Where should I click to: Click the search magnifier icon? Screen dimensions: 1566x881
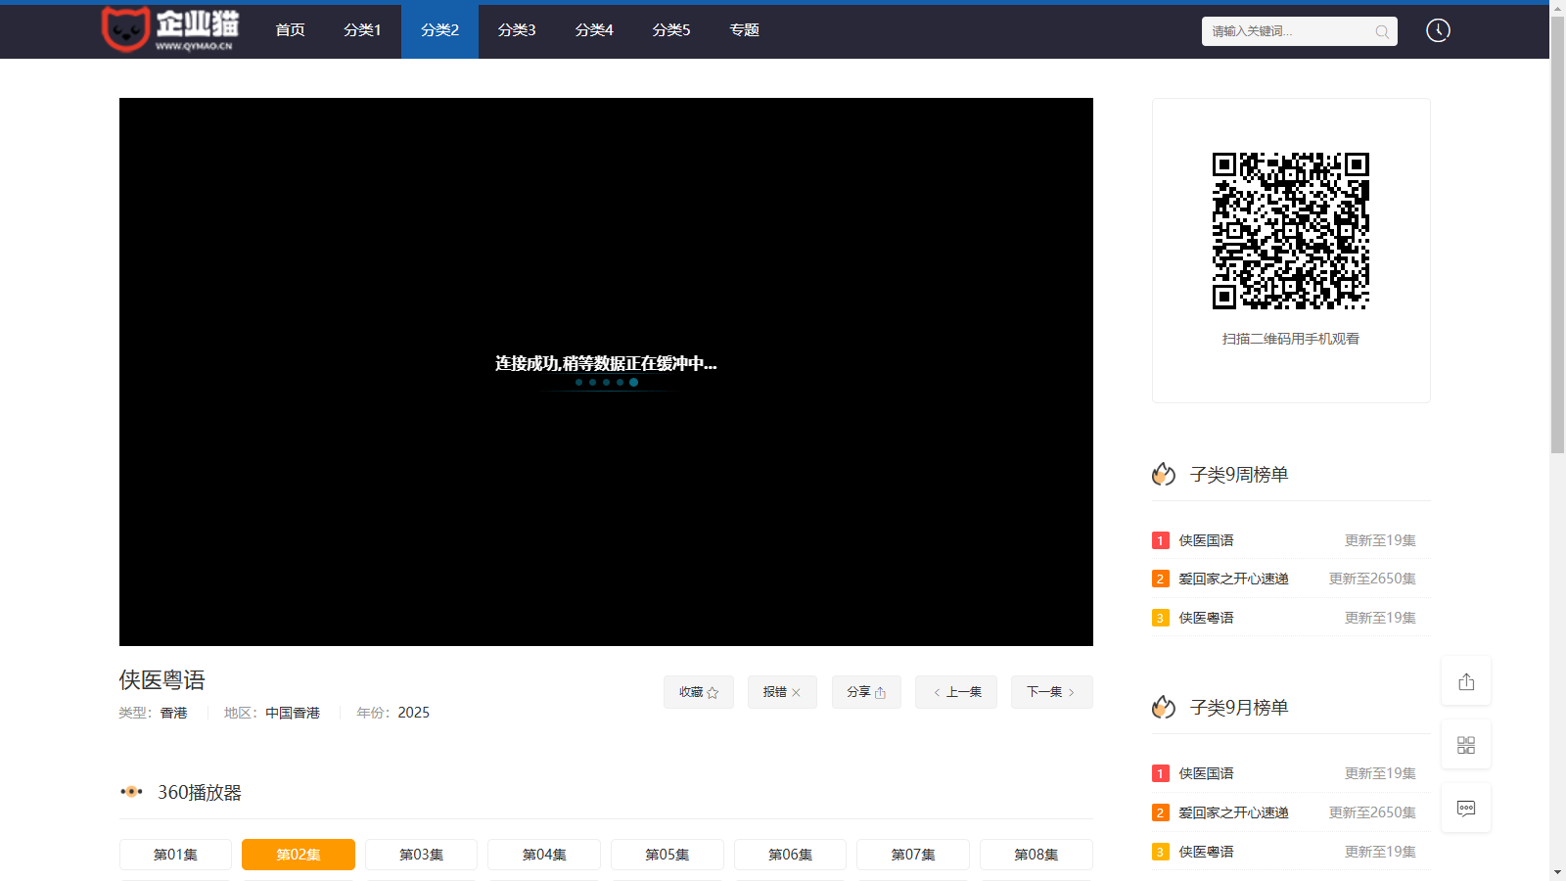click(x=1382, y=31)
